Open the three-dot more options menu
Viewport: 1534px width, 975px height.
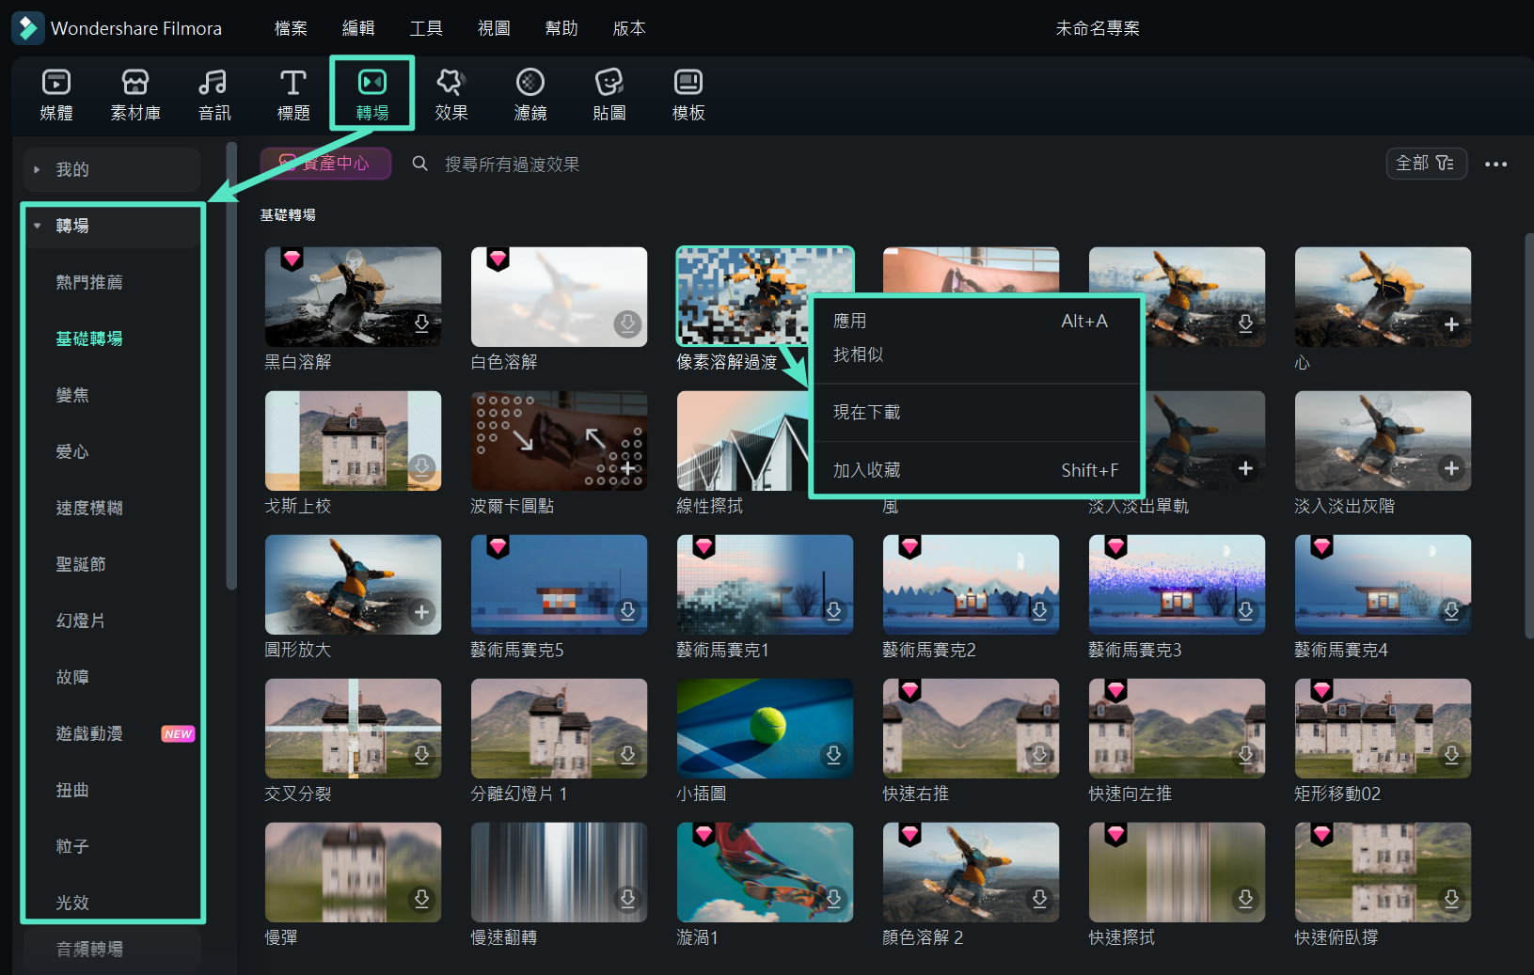[x=1495, y=164]
